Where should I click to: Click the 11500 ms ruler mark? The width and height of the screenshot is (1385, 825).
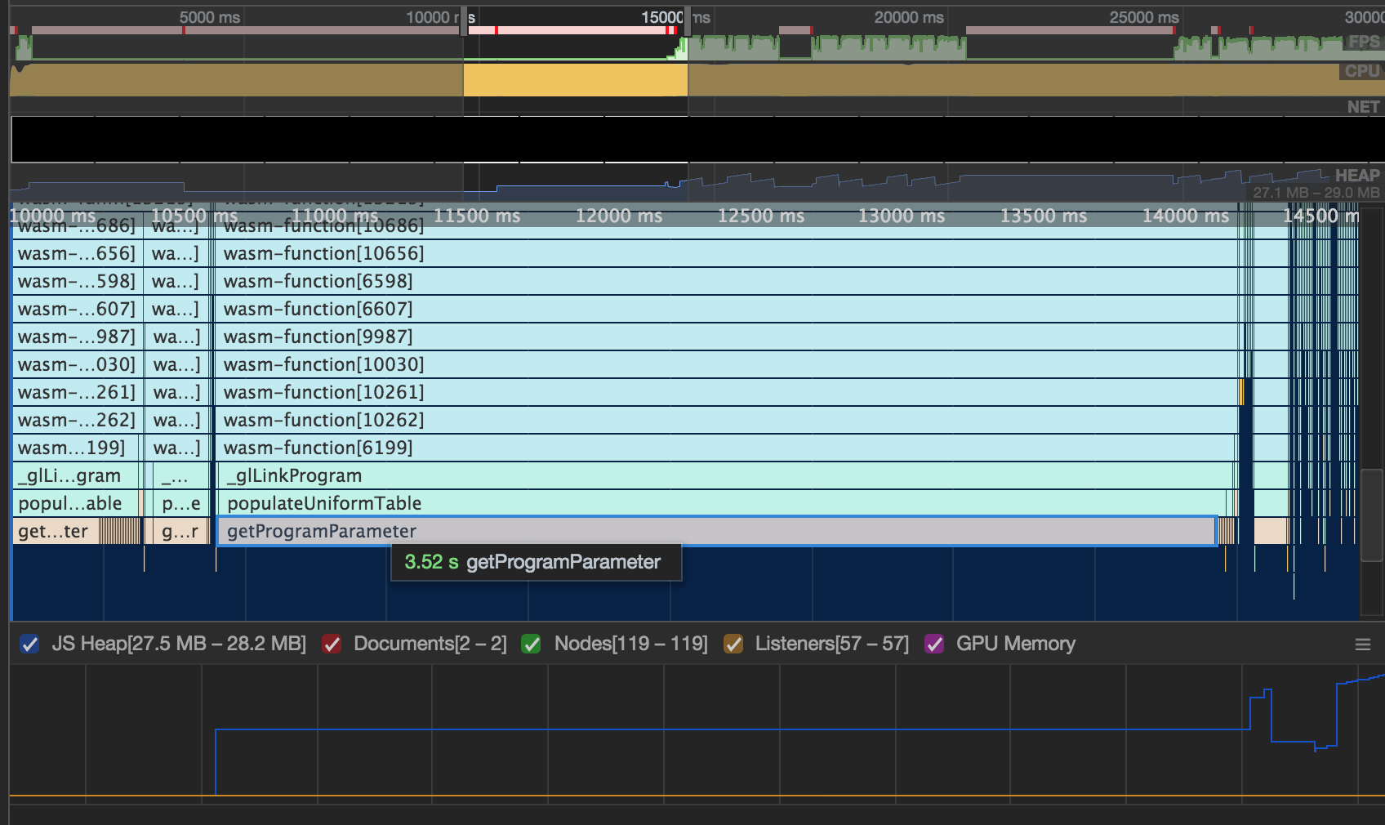(x=477, y=216)
